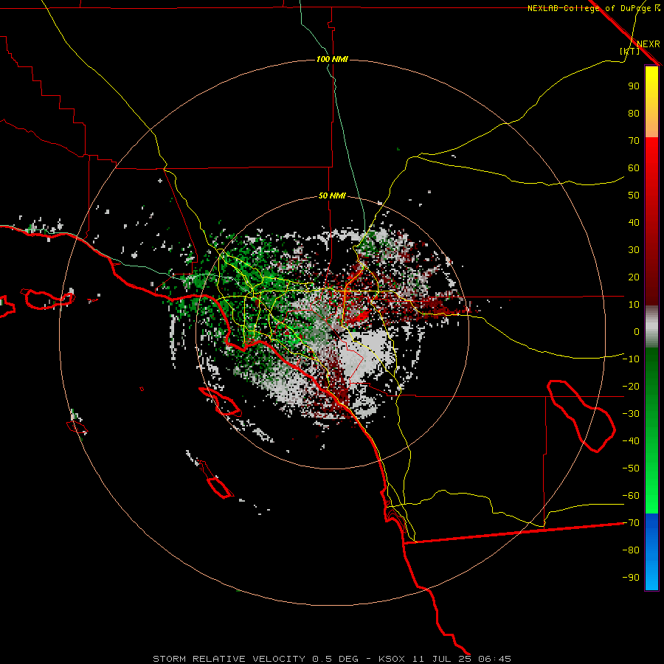Click the positive 10 scale value
The width and height of the screenshot is (664, 664).
[634, 305]
